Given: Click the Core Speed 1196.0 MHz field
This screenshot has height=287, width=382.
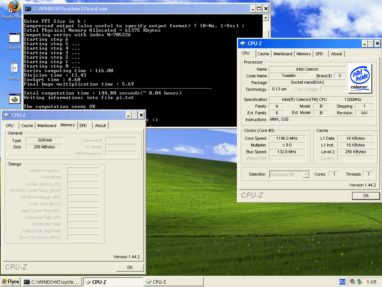Looking at the screenshot, I should pos(287,138).
